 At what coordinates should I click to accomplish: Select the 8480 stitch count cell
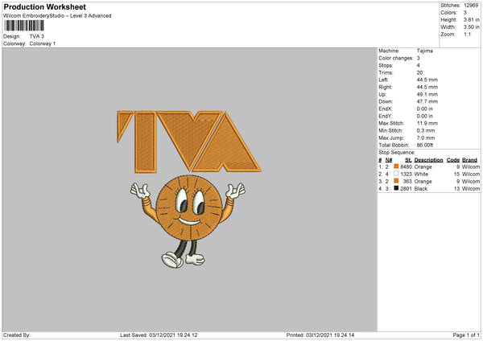(x=406, y=167)
